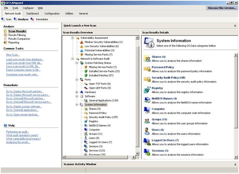Click the Shares icon in details pane

[x=147, y=59]
